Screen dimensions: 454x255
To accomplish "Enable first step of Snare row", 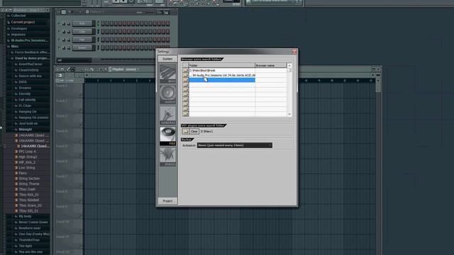I will point(103,47).
